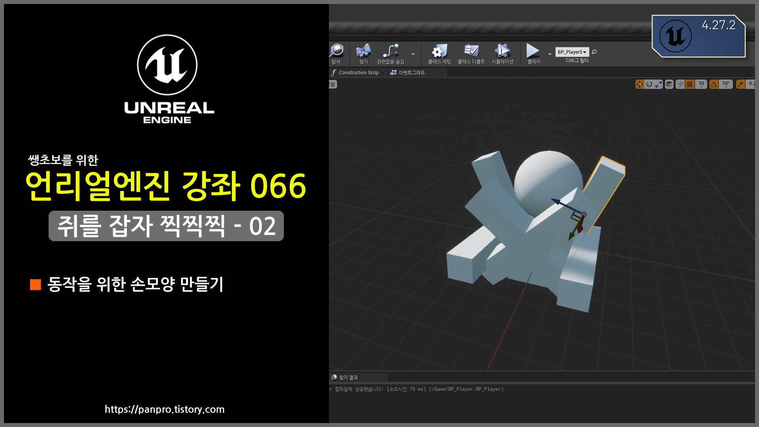759x427 pixels.
Task: Expand the Play options arrow
Action: tap(549, 54)
